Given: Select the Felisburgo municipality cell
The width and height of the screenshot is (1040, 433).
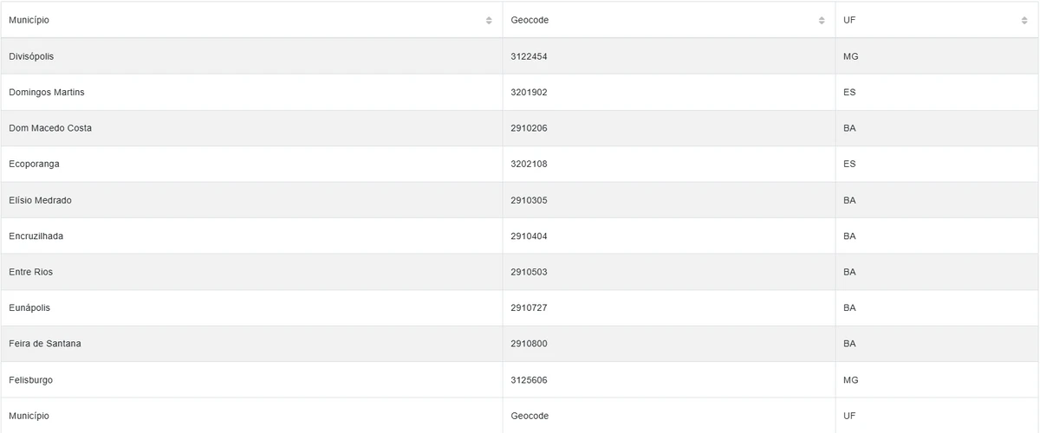Looking at the screenshot, I should (31, 379).
